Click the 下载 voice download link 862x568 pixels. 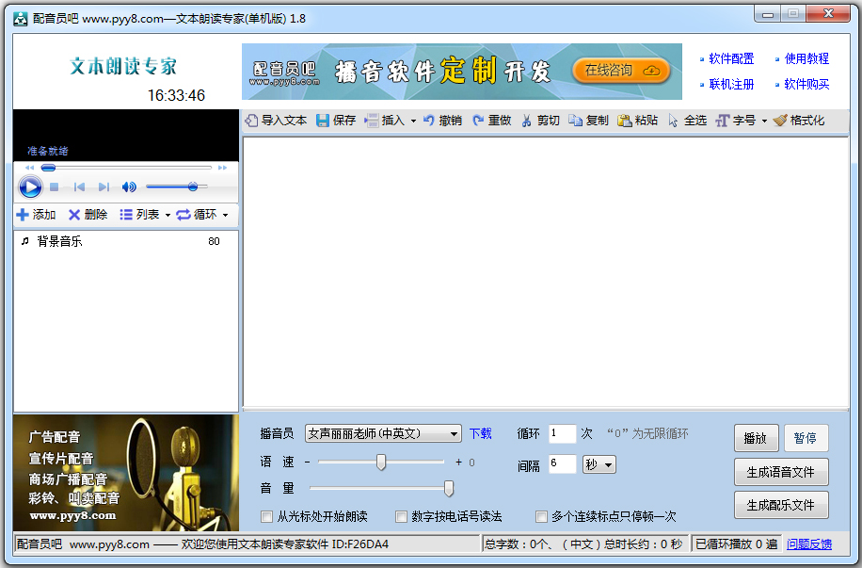(481, 433)
